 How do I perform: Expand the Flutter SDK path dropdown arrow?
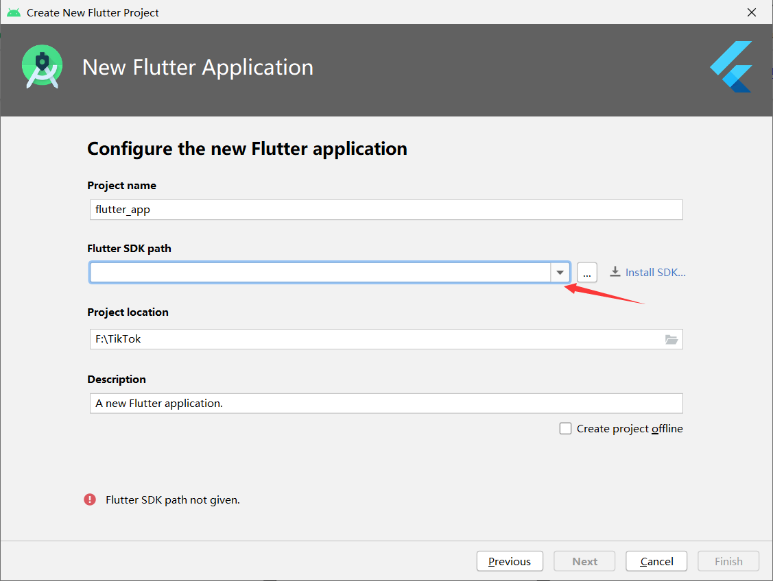point(560,272)
